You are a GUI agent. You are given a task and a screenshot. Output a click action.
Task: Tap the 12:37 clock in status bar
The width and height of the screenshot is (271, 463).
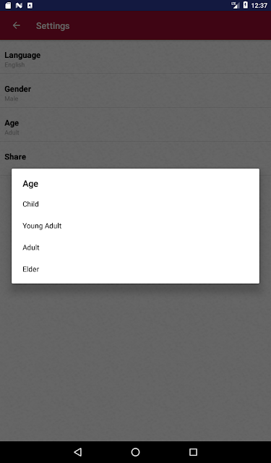pos(259,5)
